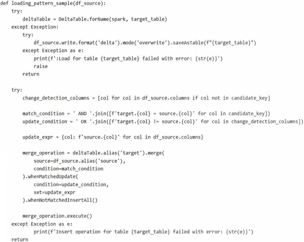
Task: Click merge_operation.execute() line
Action: pyautogui.click(x=57, y=216)
